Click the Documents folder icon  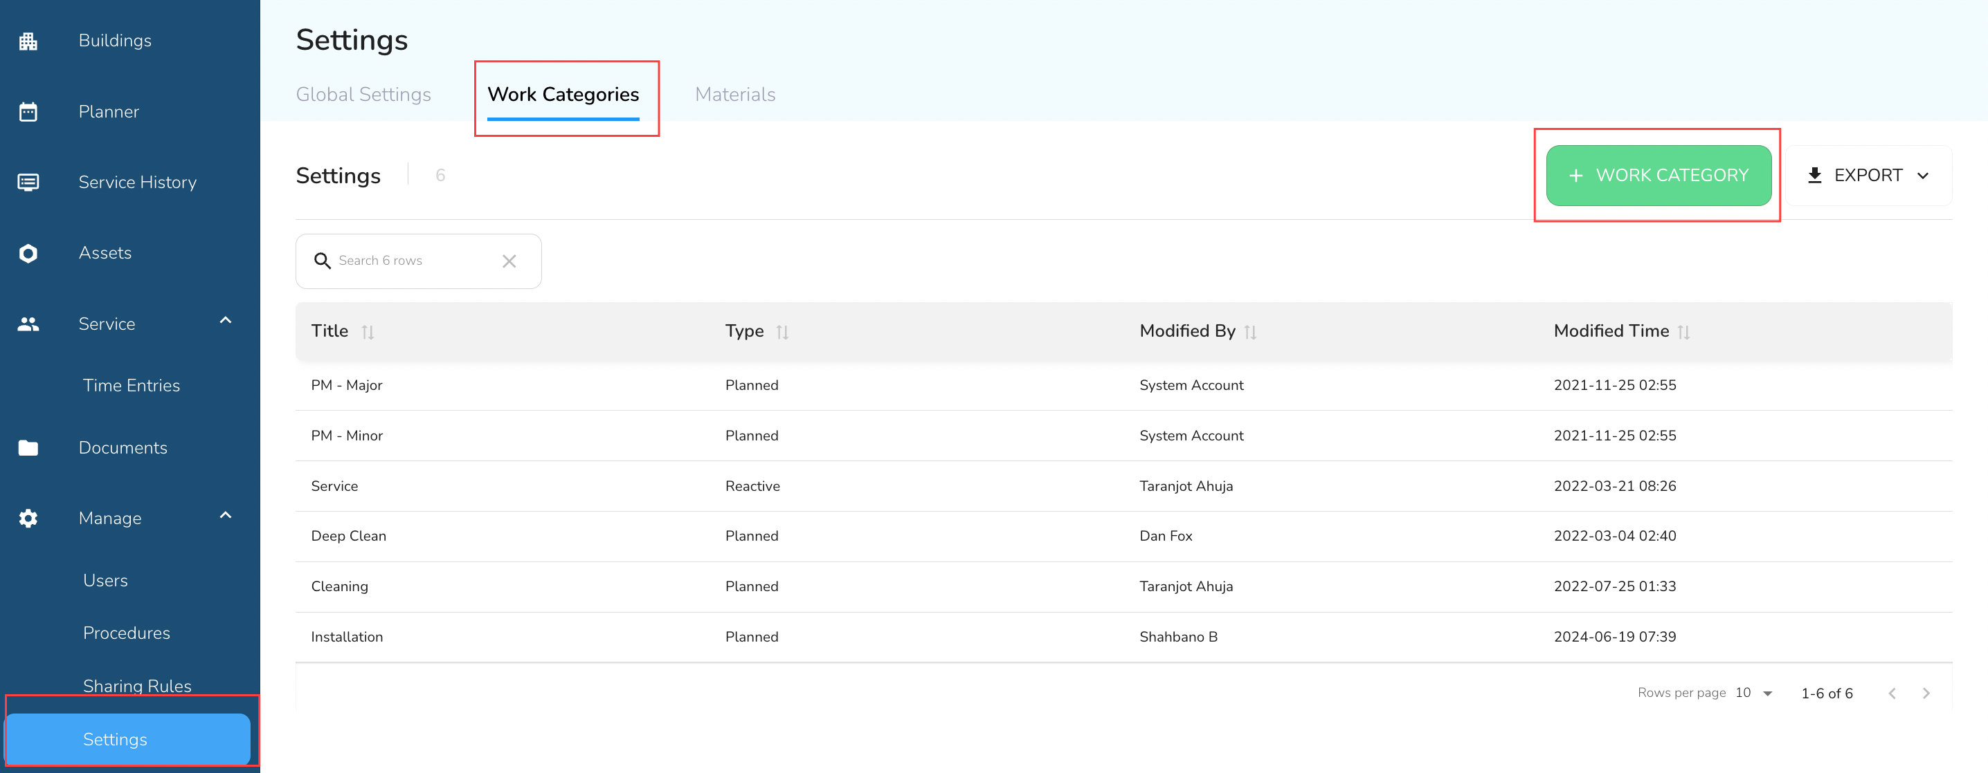(x=28, y=448)
